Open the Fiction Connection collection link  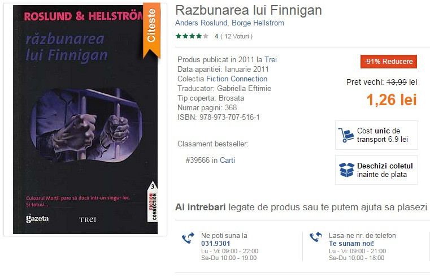(x=237, y=79)
